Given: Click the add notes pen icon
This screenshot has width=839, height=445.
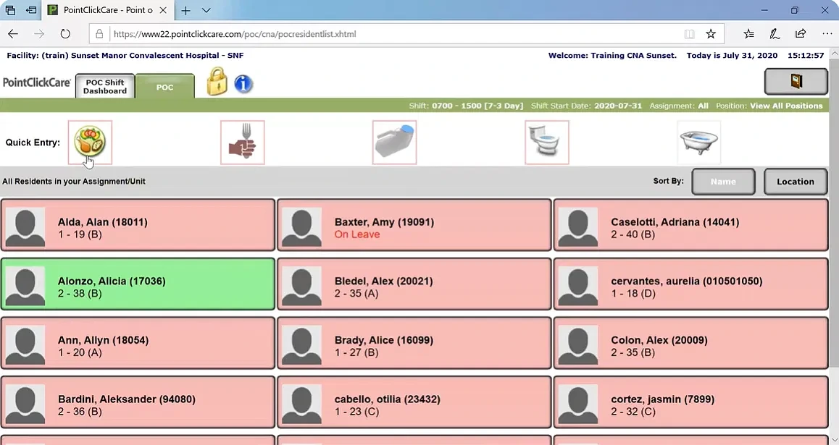Looking at the screenshot, I should (775, 34).
